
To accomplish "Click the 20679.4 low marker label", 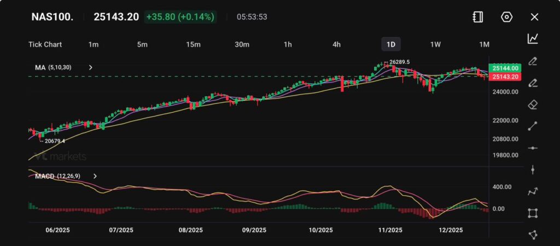I will point(55,141).
